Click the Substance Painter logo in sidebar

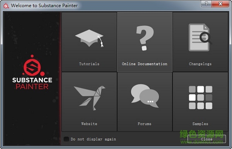pos(32,72)
